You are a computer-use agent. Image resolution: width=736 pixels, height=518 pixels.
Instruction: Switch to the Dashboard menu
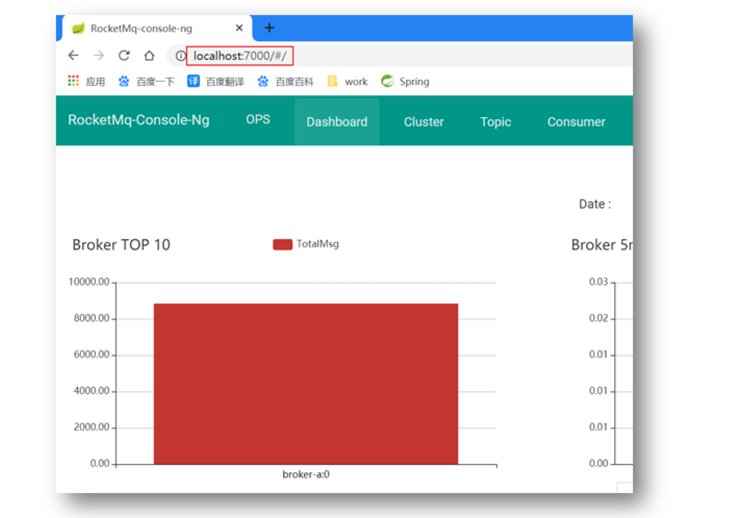coord(337,122)
